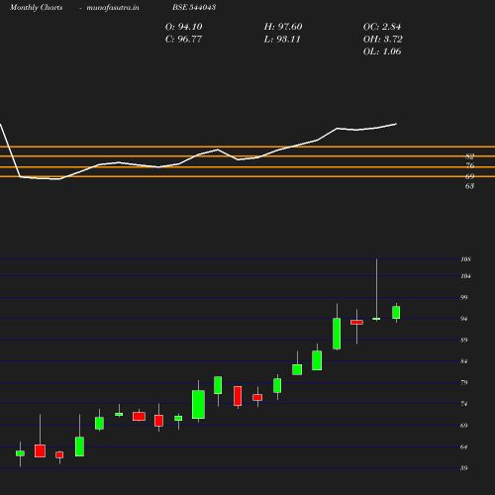This screenshot has height=495, width=495.
Task: Click the 76 label beside orange lines
Action: (470, 165)
